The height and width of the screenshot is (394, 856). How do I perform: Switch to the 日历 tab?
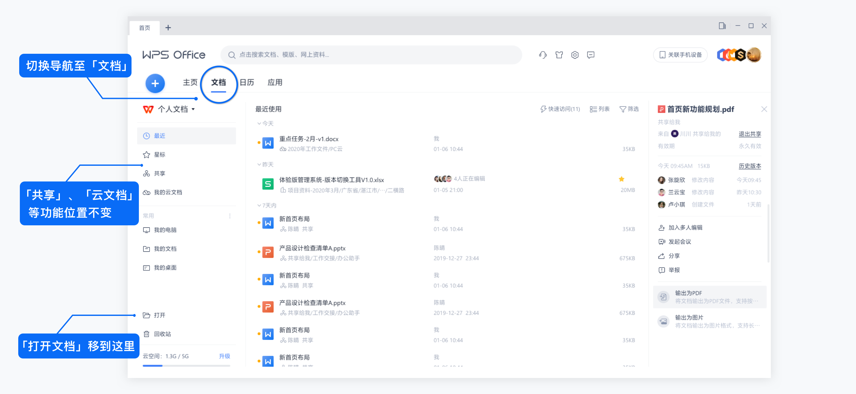tap(247, 83)
